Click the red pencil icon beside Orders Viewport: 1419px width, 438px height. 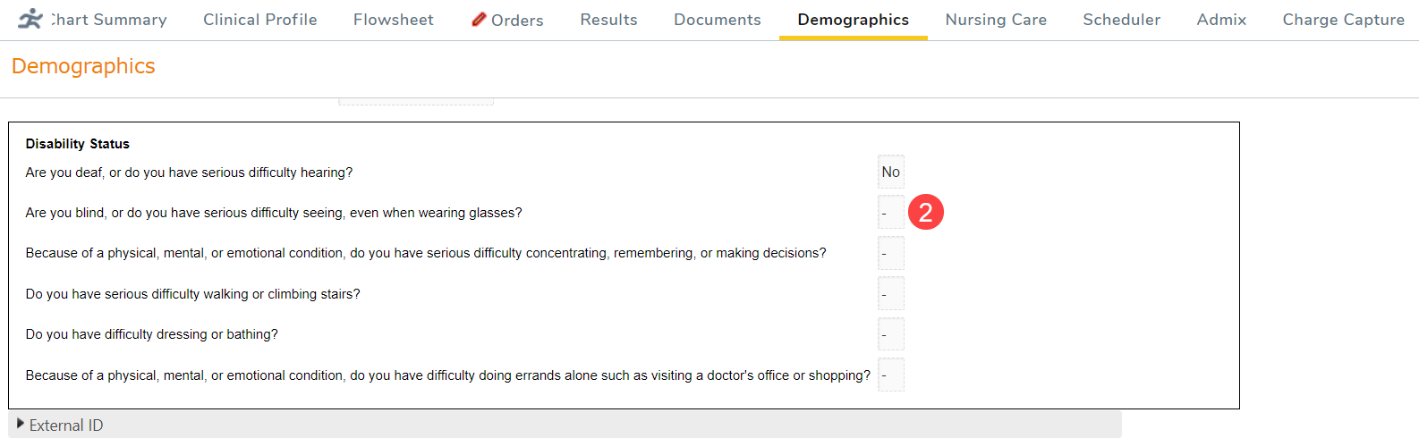[x=479, y=20]
